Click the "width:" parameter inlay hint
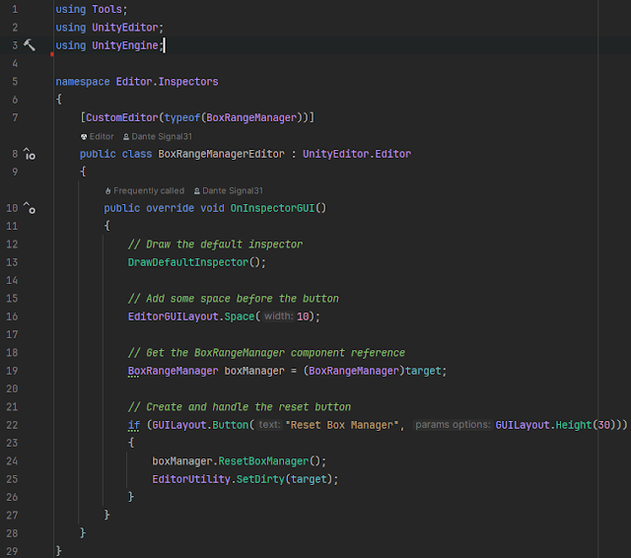 click(278, 316)
